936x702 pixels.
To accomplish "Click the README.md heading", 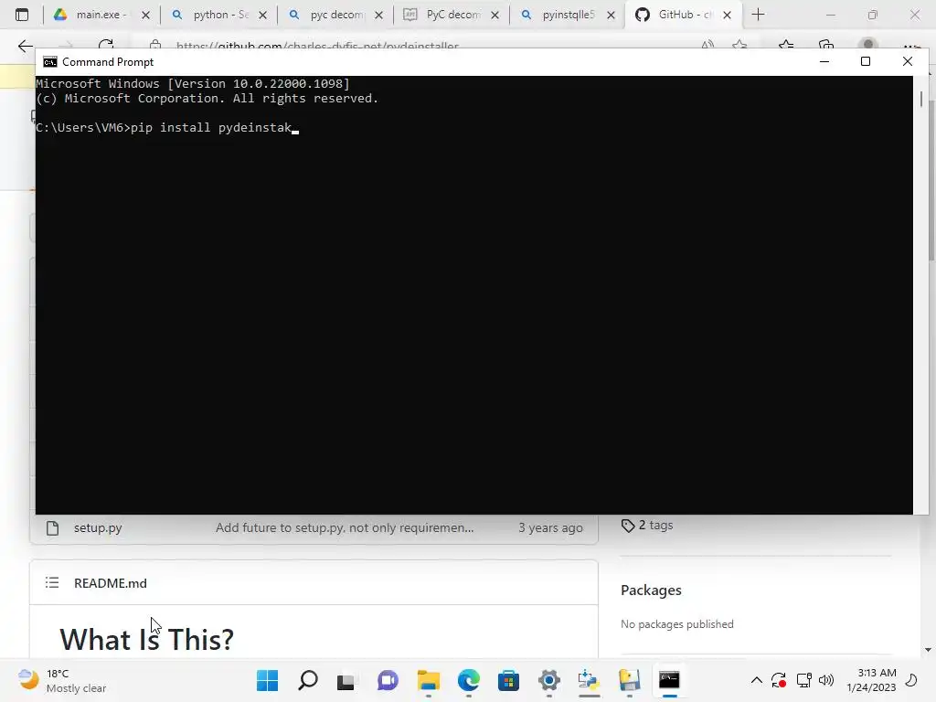I will tap(111, 583).
